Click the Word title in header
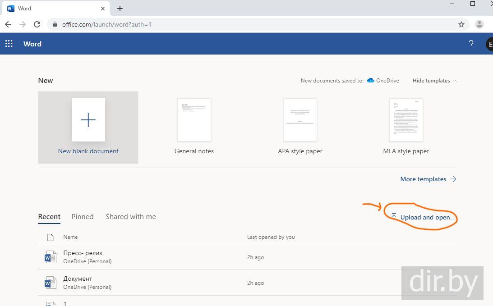Image resolution: width=493 pixels, height=306 pixels. click(x=32, y=44)
